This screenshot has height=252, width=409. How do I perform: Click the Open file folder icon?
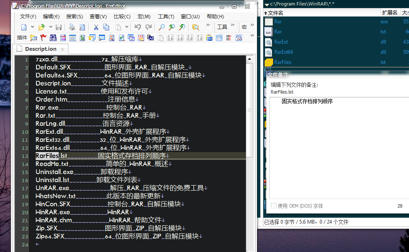pos(42,27)
